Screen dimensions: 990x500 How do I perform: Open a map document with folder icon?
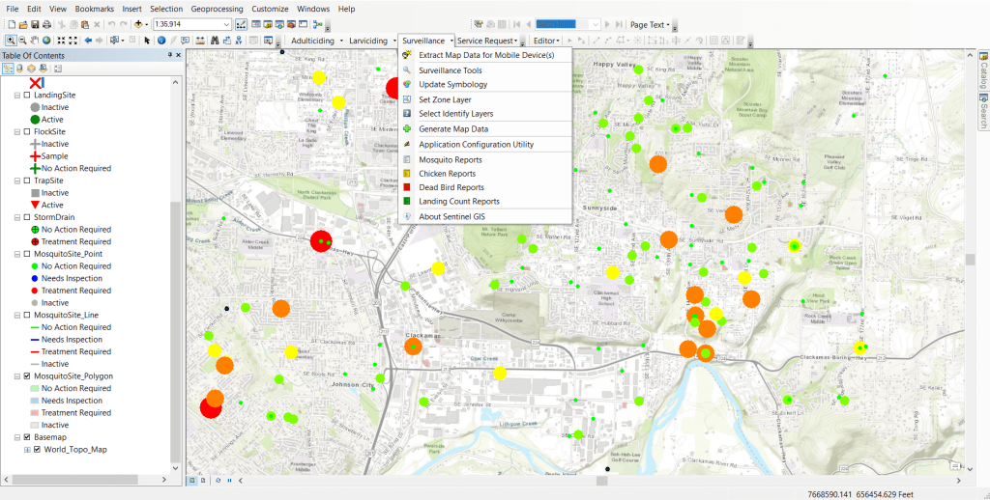click(x=23, y=24)
